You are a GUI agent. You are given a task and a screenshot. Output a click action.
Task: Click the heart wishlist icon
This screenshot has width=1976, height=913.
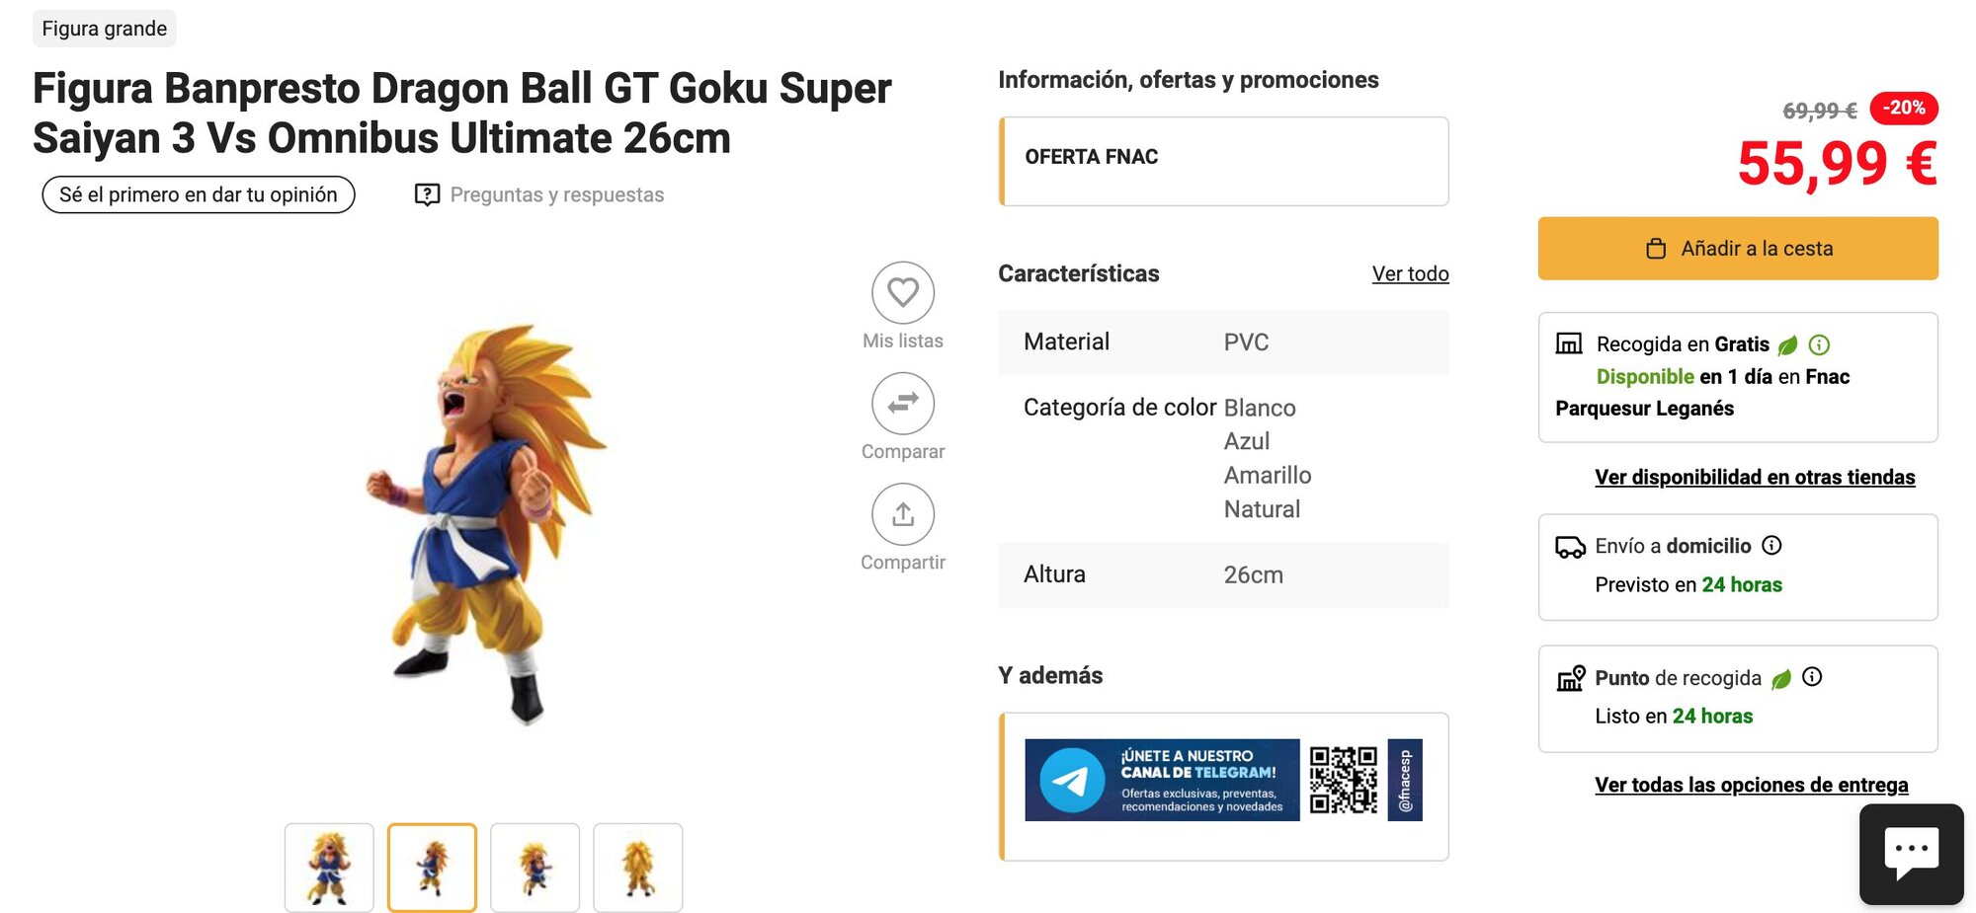(x=902, y=292)
